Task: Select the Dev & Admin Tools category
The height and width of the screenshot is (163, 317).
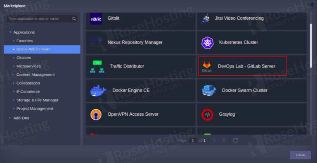Action: (42, 49)
